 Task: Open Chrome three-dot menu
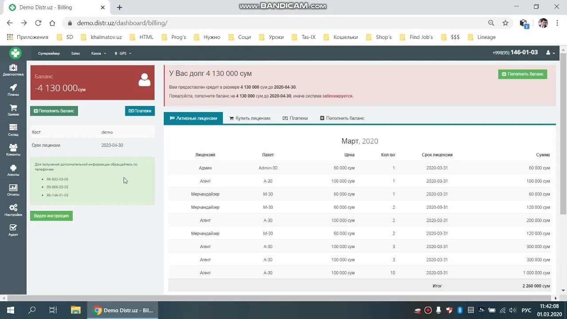tap(557, 23)
